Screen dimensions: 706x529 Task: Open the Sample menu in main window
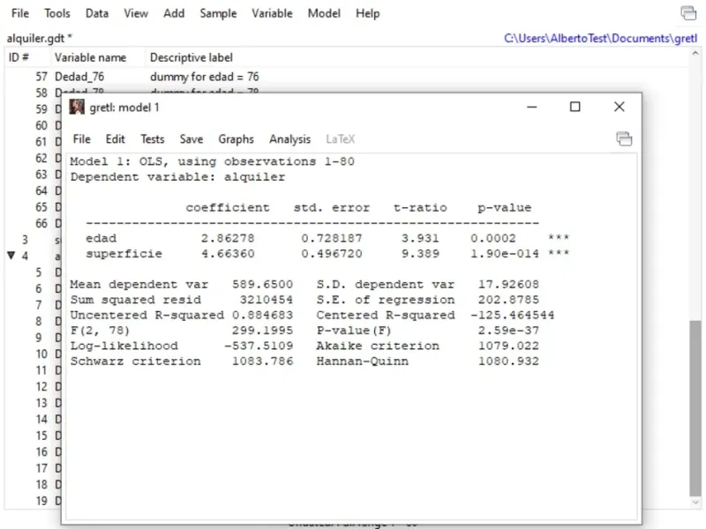(218, 13)
